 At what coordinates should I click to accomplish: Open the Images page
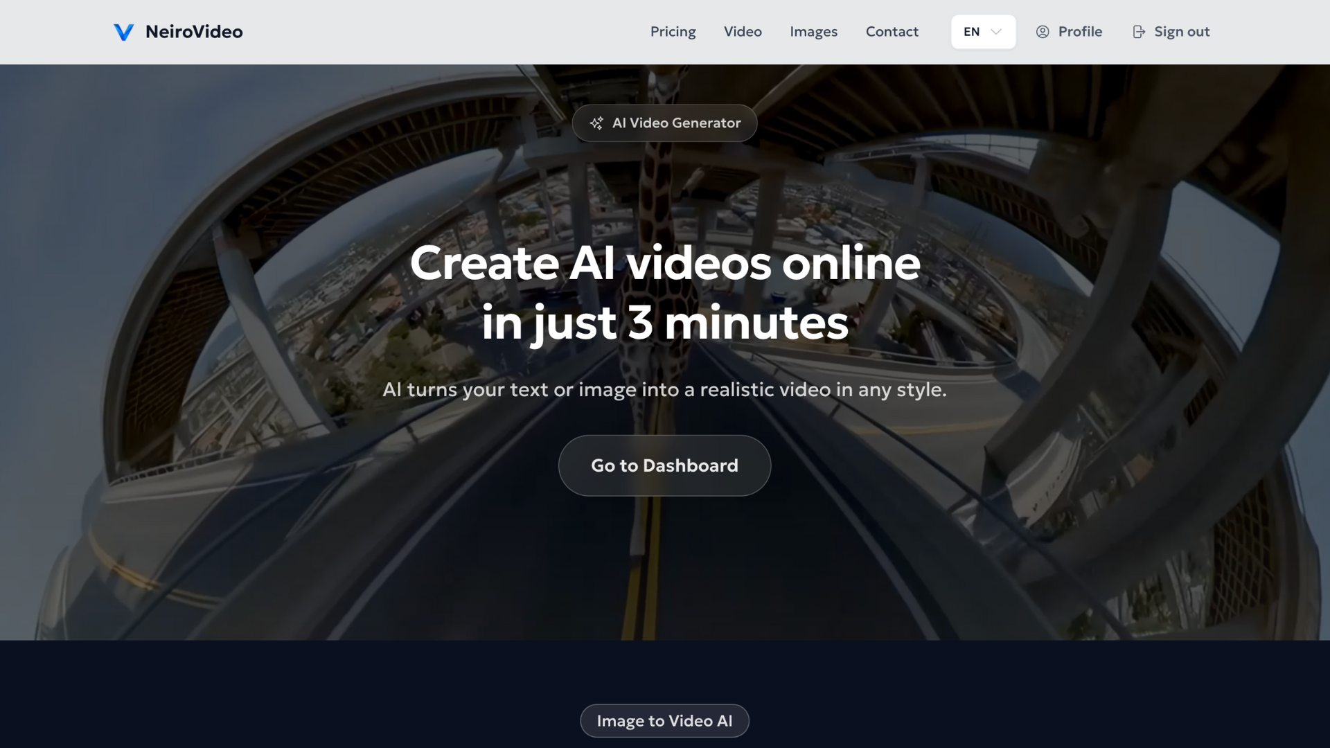[813, 32]
